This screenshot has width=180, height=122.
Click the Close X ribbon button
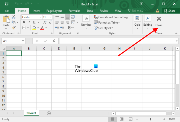coord(159,22)
